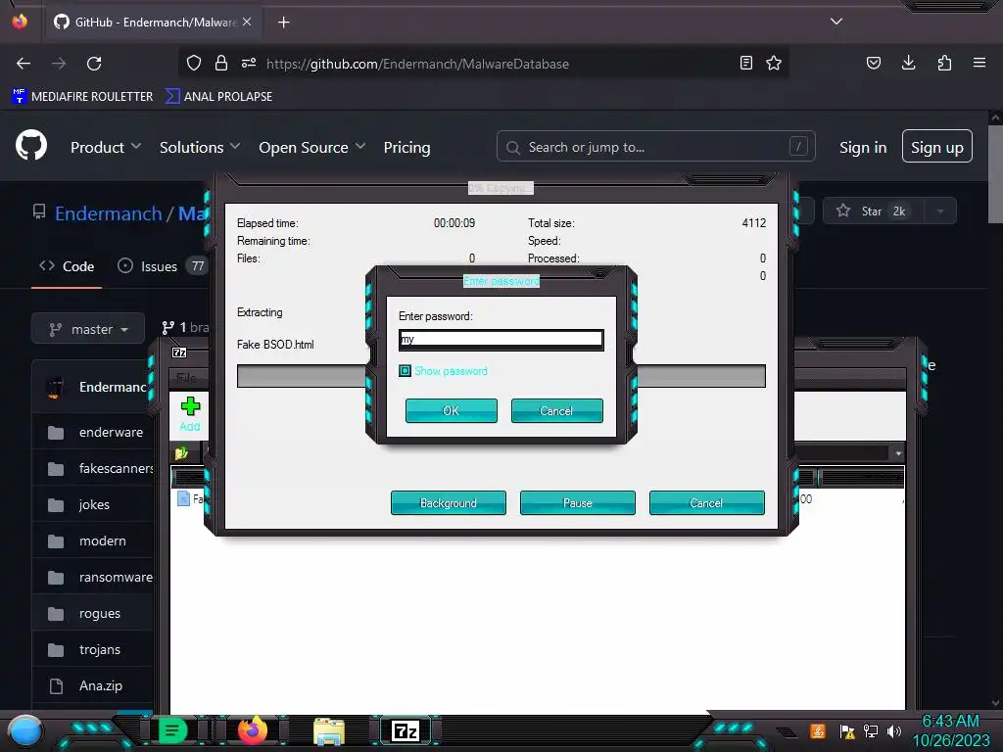1003x752 pixels.
Task: Open the green notes app on taskbar
Action: point(172,730)
